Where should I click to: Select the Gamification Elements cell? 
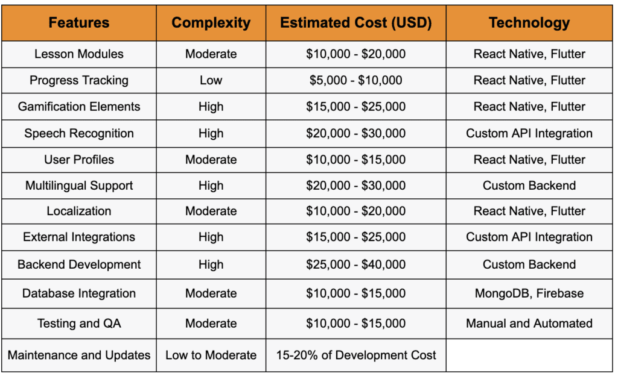(x=79, y=107)
